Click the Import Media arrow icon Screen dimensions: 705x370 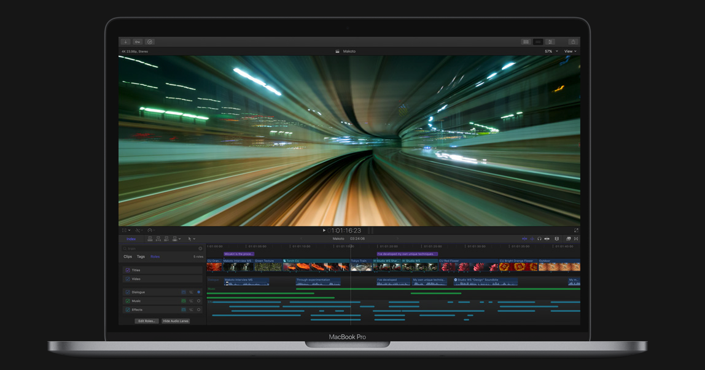pos(125,42)
